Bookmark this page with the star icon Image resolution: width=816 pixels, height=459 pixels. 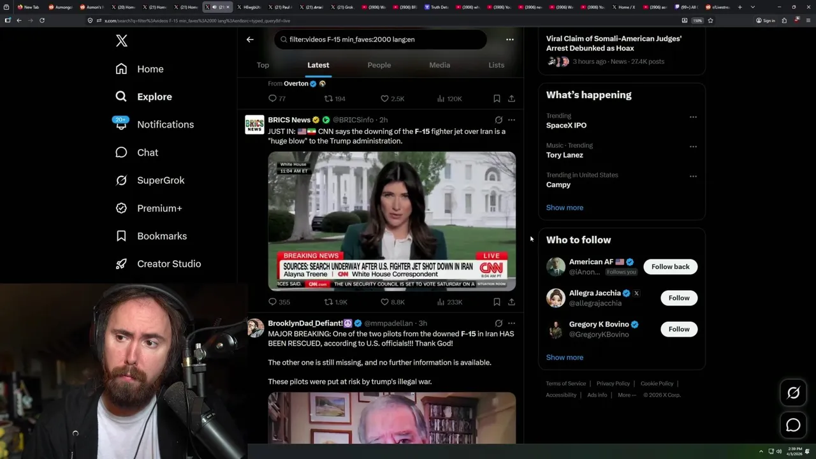coord(710,20)
